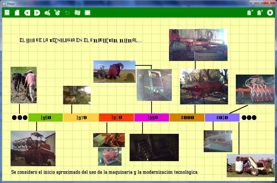Viewport: 277px width, 183px height.
Task: Click the globe language icon
Action: pyautogui.click(x=77, y=13)
